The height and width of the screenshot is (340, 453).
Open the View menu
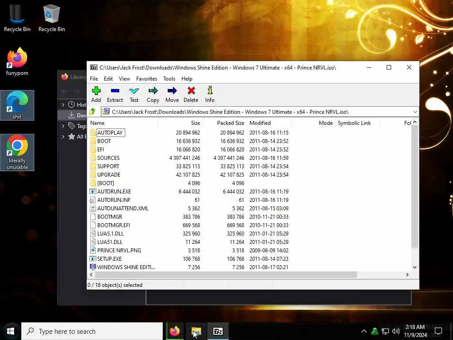[x=124, y=79]
